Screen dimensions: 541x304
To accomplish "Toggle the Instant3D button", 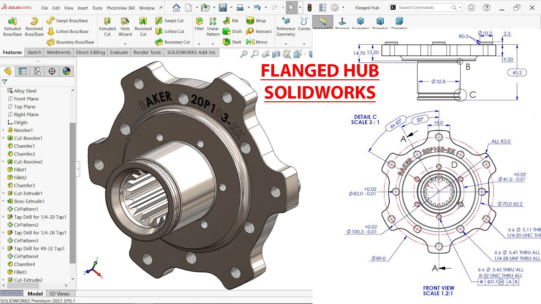I will tap(322, 22).
